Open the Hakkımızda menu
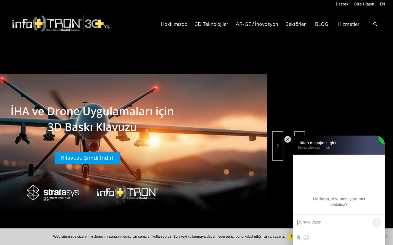 click(174, 24)
